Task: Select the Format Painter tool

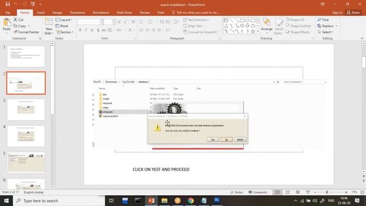Action: [x=26, y=32]
